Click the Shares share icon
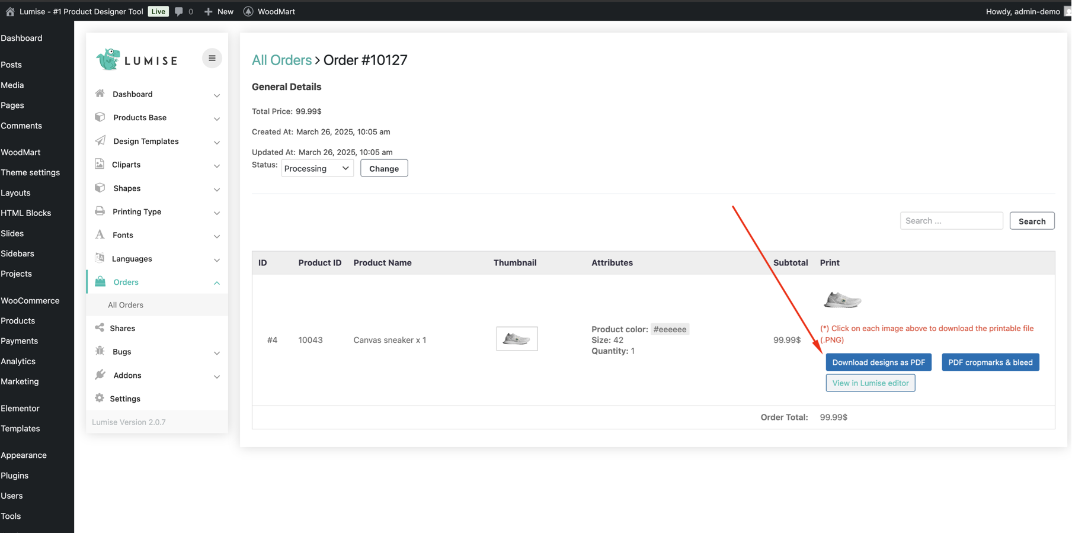Screen dimensions: 1072x533 [x=100, y=327]
